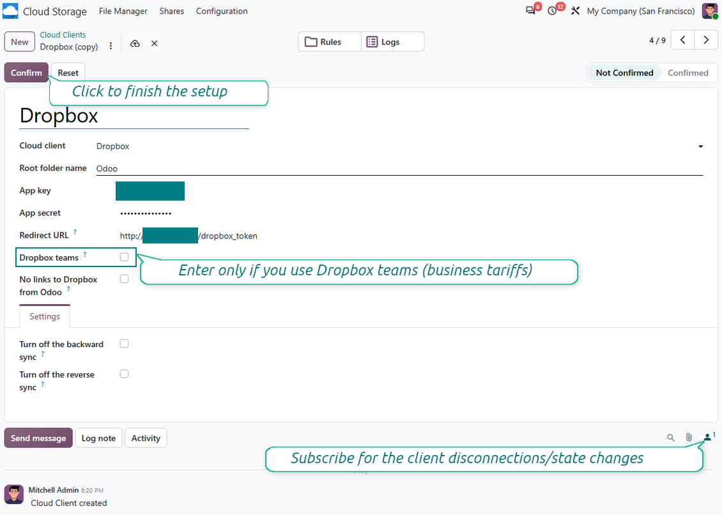This screenshot has height=515, width=722.
Task: Open the Configuration menu
Action: click(222, 11)
